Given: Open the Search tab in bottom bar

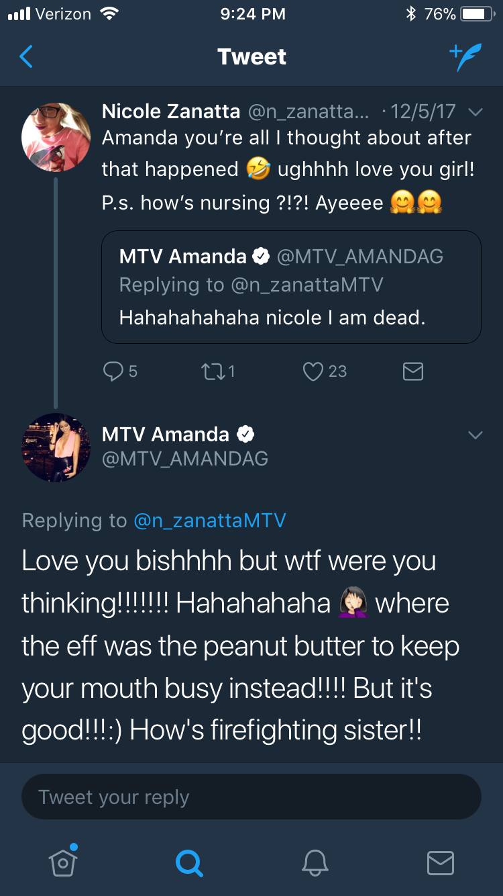Looking at the screenshot, I should [188, 862].
